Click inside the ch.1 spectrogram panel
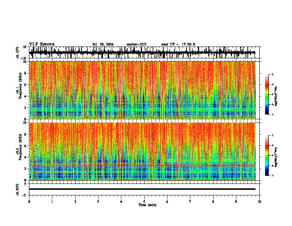 click(142, 90)
